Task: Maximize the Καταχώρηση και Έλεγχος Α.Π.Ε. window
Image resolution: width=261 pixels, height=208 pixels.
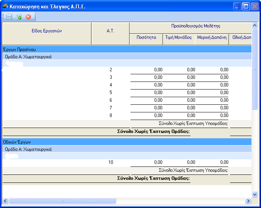Action: click(246, 6)
